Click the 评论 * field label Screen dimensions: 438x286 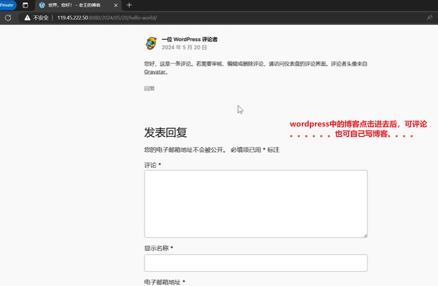tap(152, 165)
